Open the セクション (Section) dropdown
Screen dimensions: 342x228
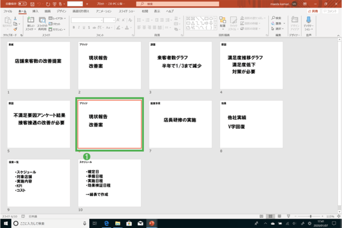point(57,29)
